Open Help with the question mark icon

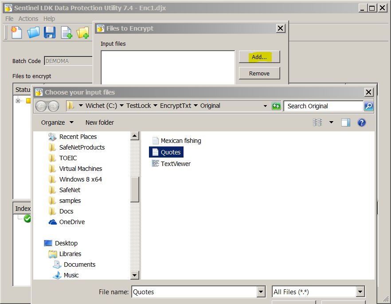[362, 122]
